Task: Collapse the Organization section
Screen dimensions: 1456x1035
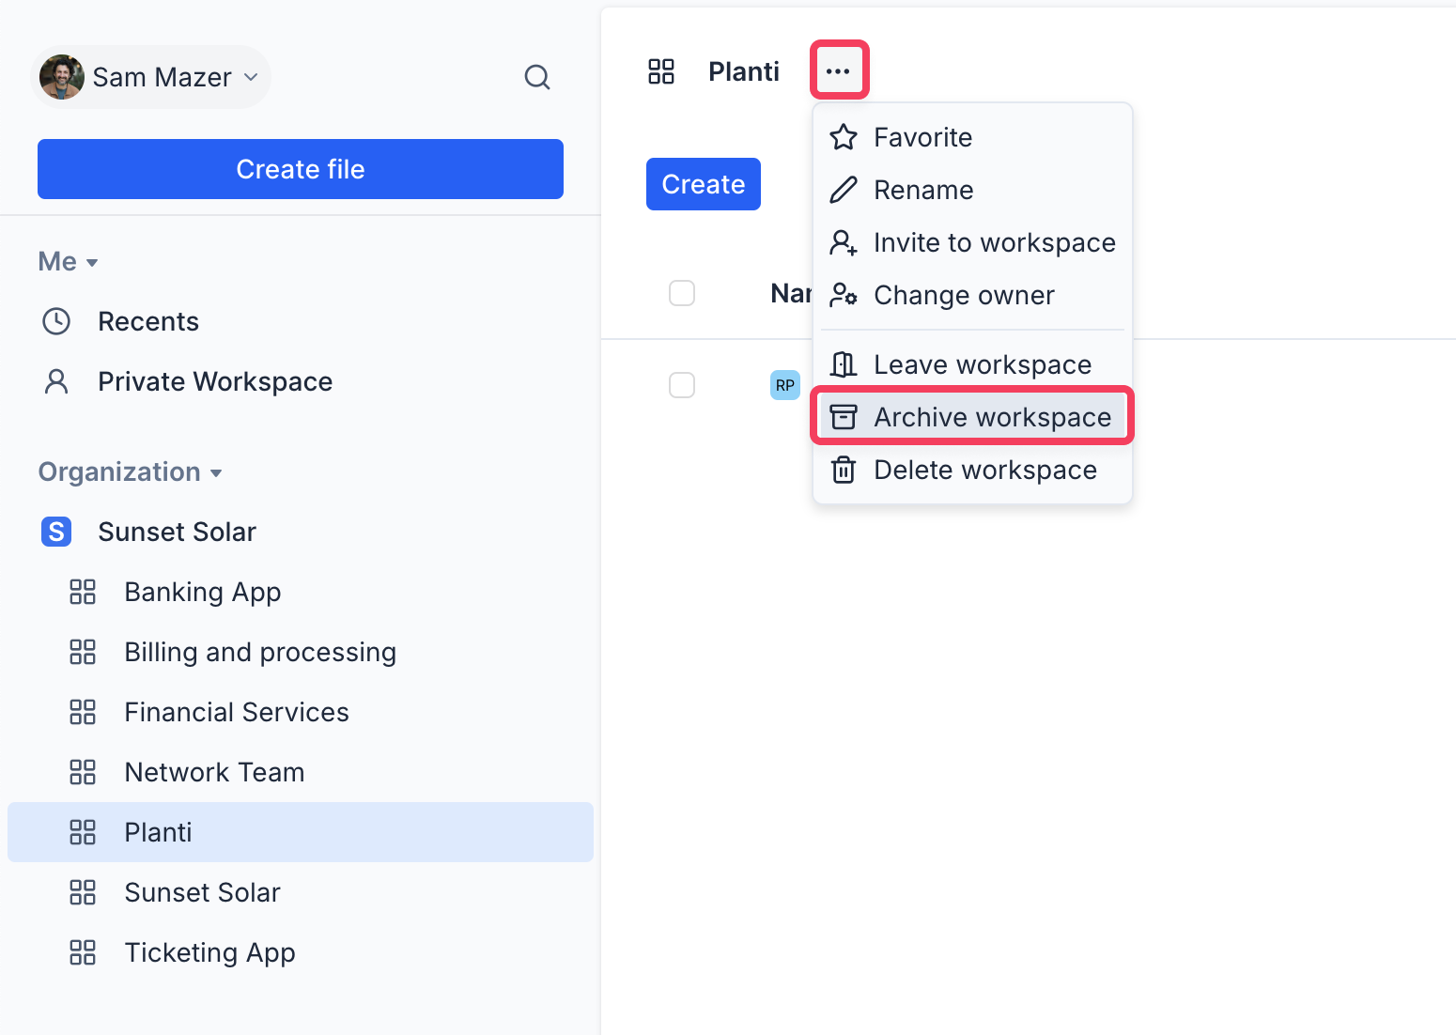Action: [x=130, y=472]
